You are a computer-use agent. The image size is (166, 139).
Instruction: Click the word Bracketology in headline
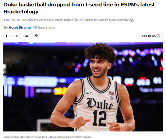coord(21,12)
